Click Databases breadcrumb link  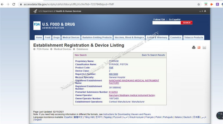(x=82, y=49)
